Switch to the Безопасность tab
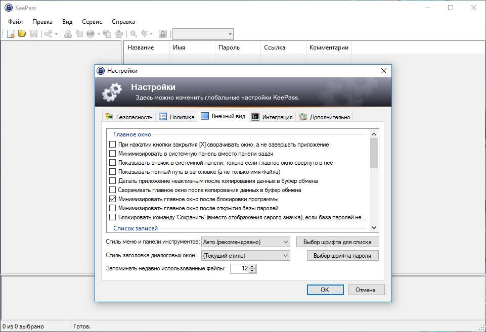Image resolution: width=486 pixels, height=332 pixels. pos(129,117)
